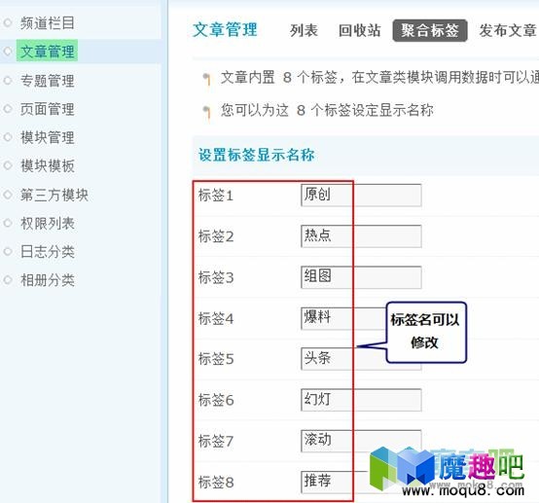Screen dimensions: 539x503
Task: Open 模块管理 sidebar entry
Action: 47,137
